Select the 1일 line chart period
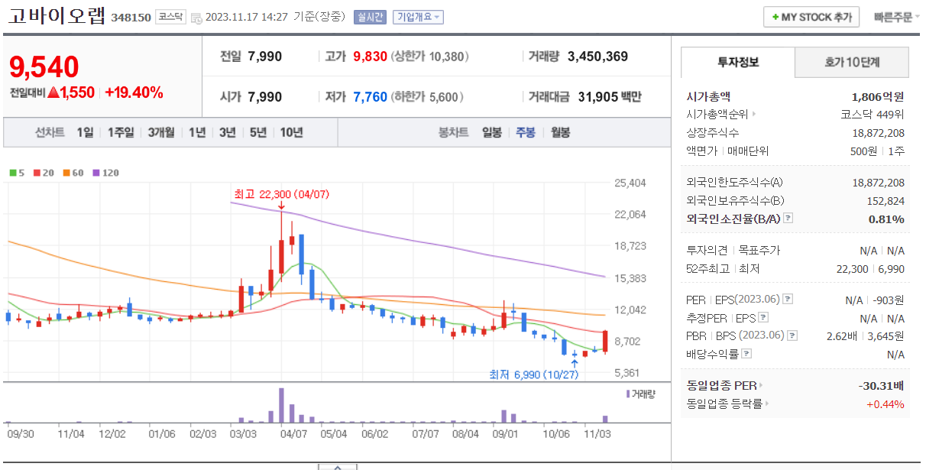Viewport: 926px width, 470px height. [x=85, y=132]
